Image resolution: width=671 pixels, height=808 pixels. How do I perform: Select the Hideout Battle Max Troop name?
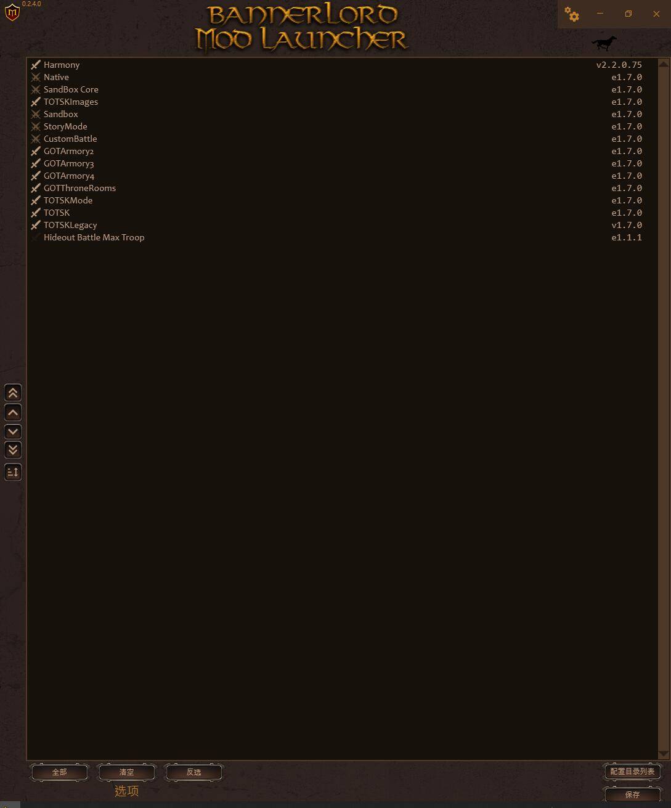coord(94,237)
